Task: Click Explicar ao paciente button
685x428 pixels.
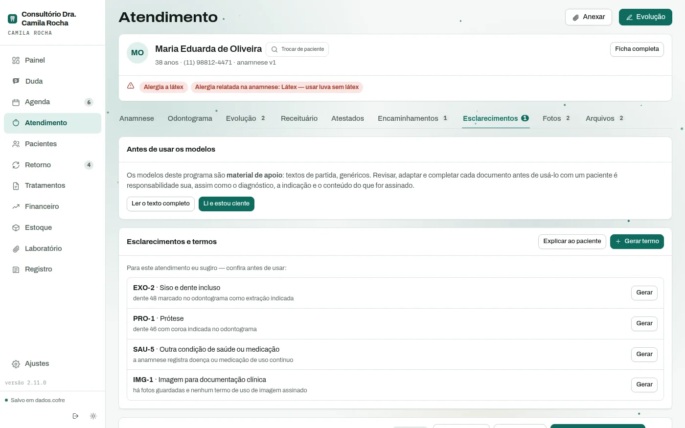Action: pyautogui.click(x=572, y=242)
